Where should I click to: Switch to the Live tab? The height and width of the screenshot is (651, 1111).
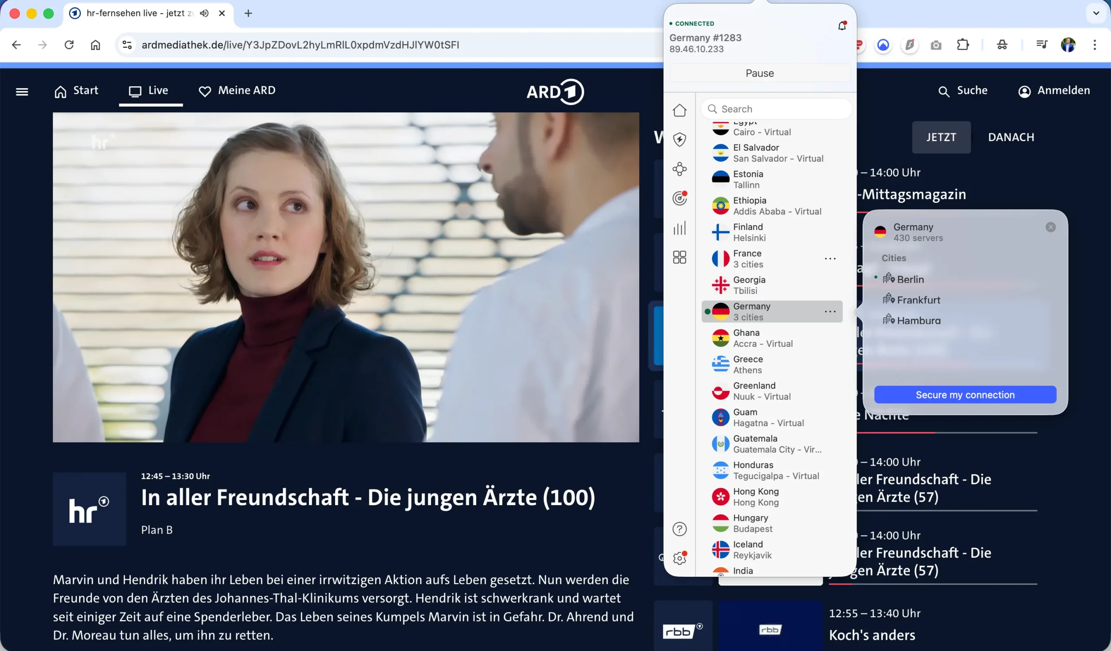151,91
